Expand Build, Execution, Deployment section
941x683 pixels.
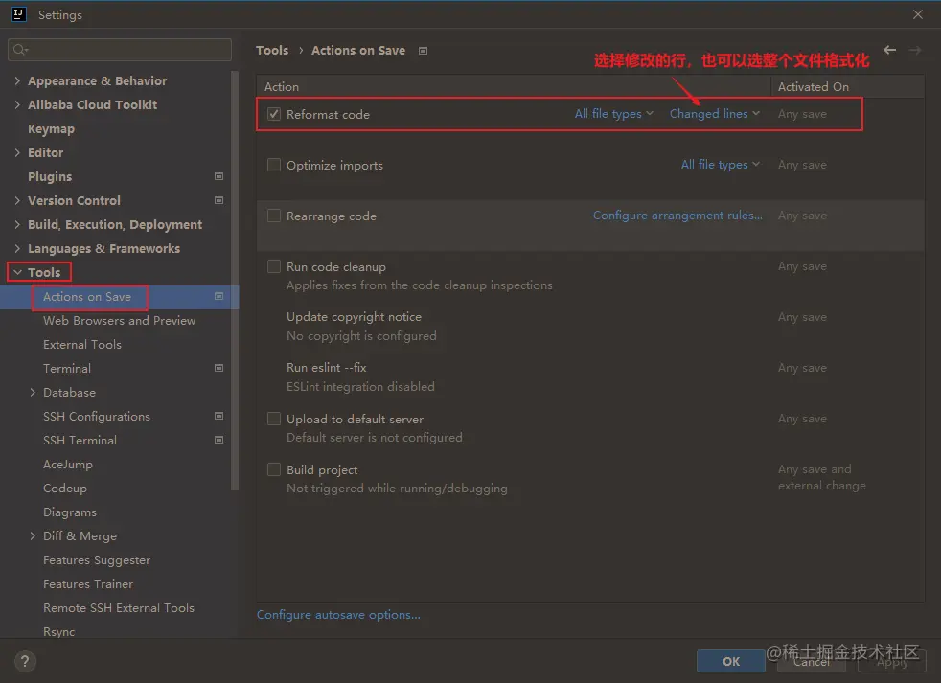tap(17, 224)
